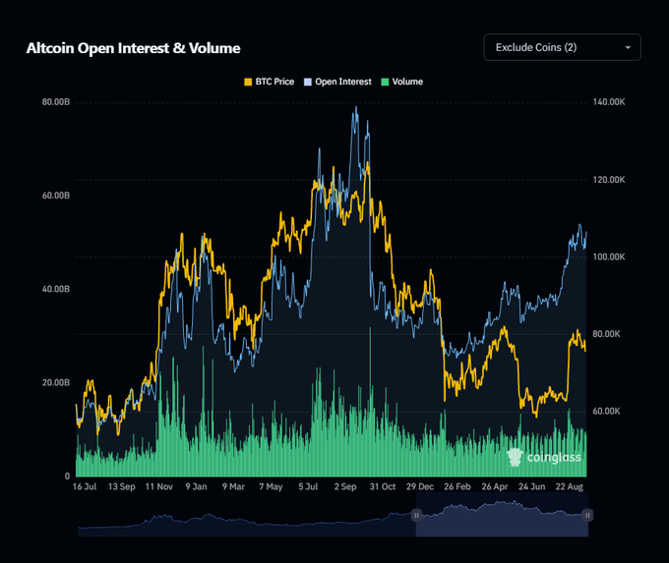Click the highlighted range selection in the navigator

[502, 515]
